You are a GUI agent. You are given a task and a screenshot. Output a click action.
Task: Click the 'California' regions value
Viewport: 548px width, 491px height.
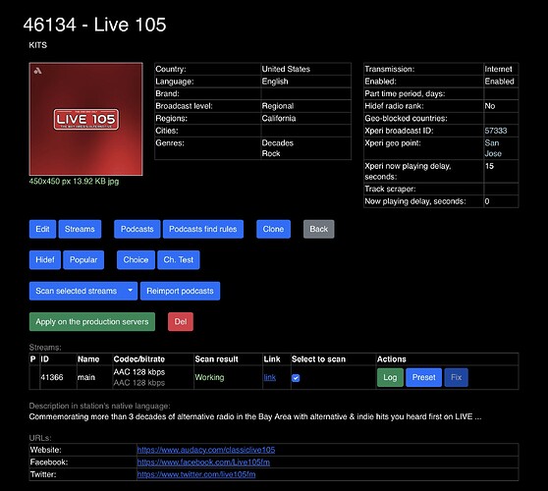[279, 119]
